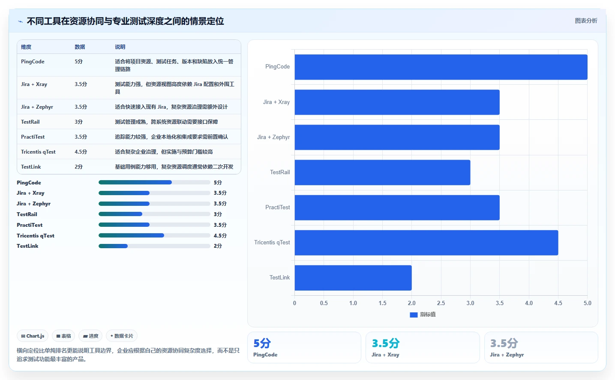Click the PractiTest chart axis label

click(277, 208)
